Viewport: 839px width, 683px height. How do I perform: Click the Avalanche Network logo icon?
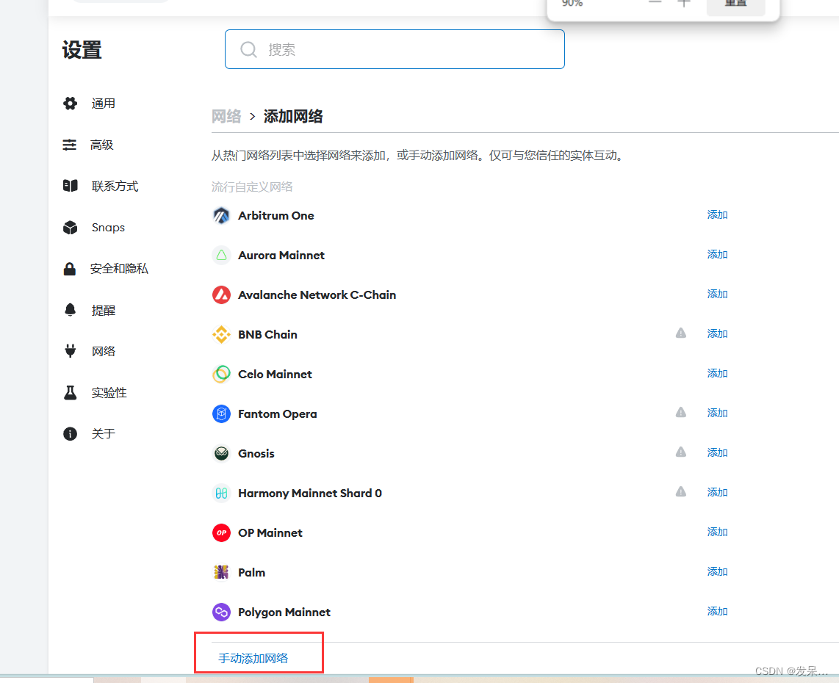pos(222,294)
